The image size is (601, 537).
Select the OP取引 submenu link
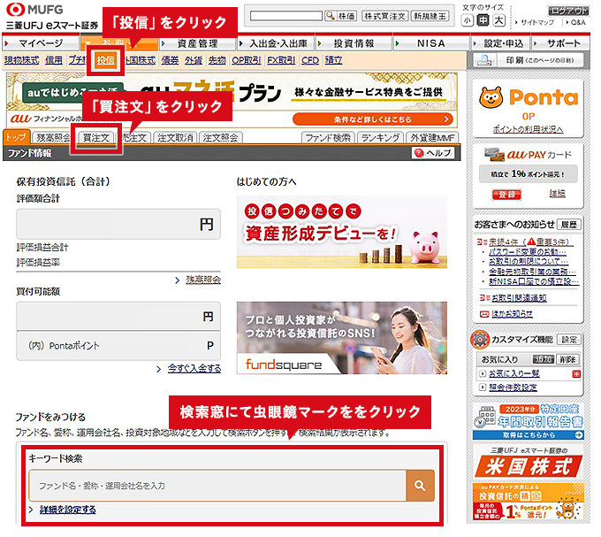click(247, 60)
